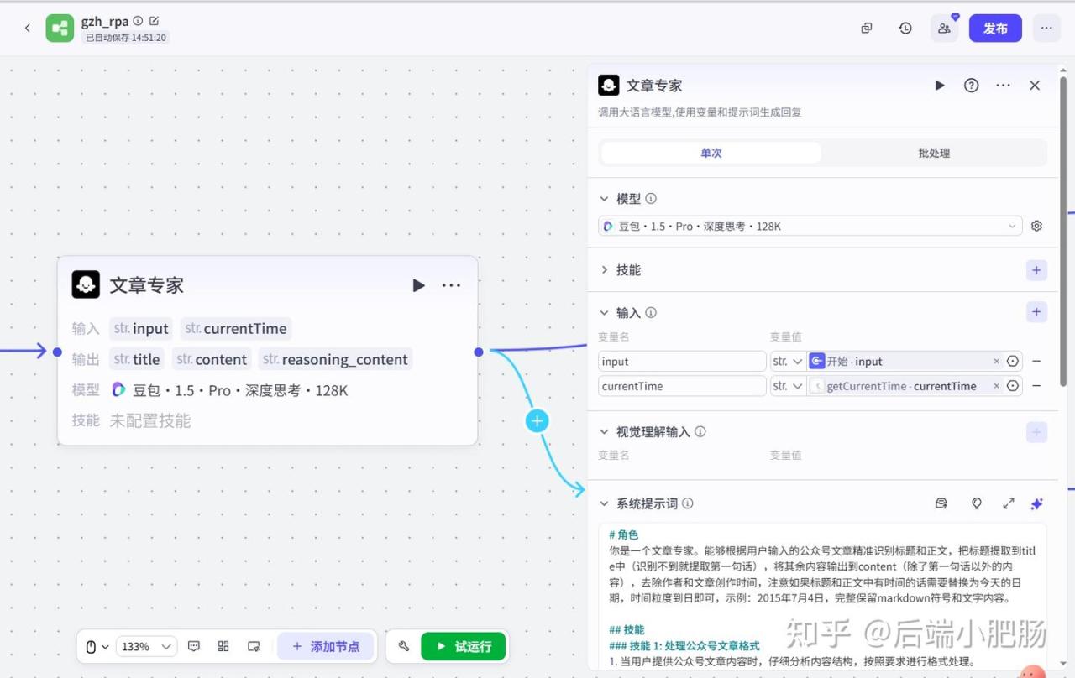The height and width of the screenshot is (678, 1075).
Task: Open the collaborators icon in header
Action: click(944, 28)
